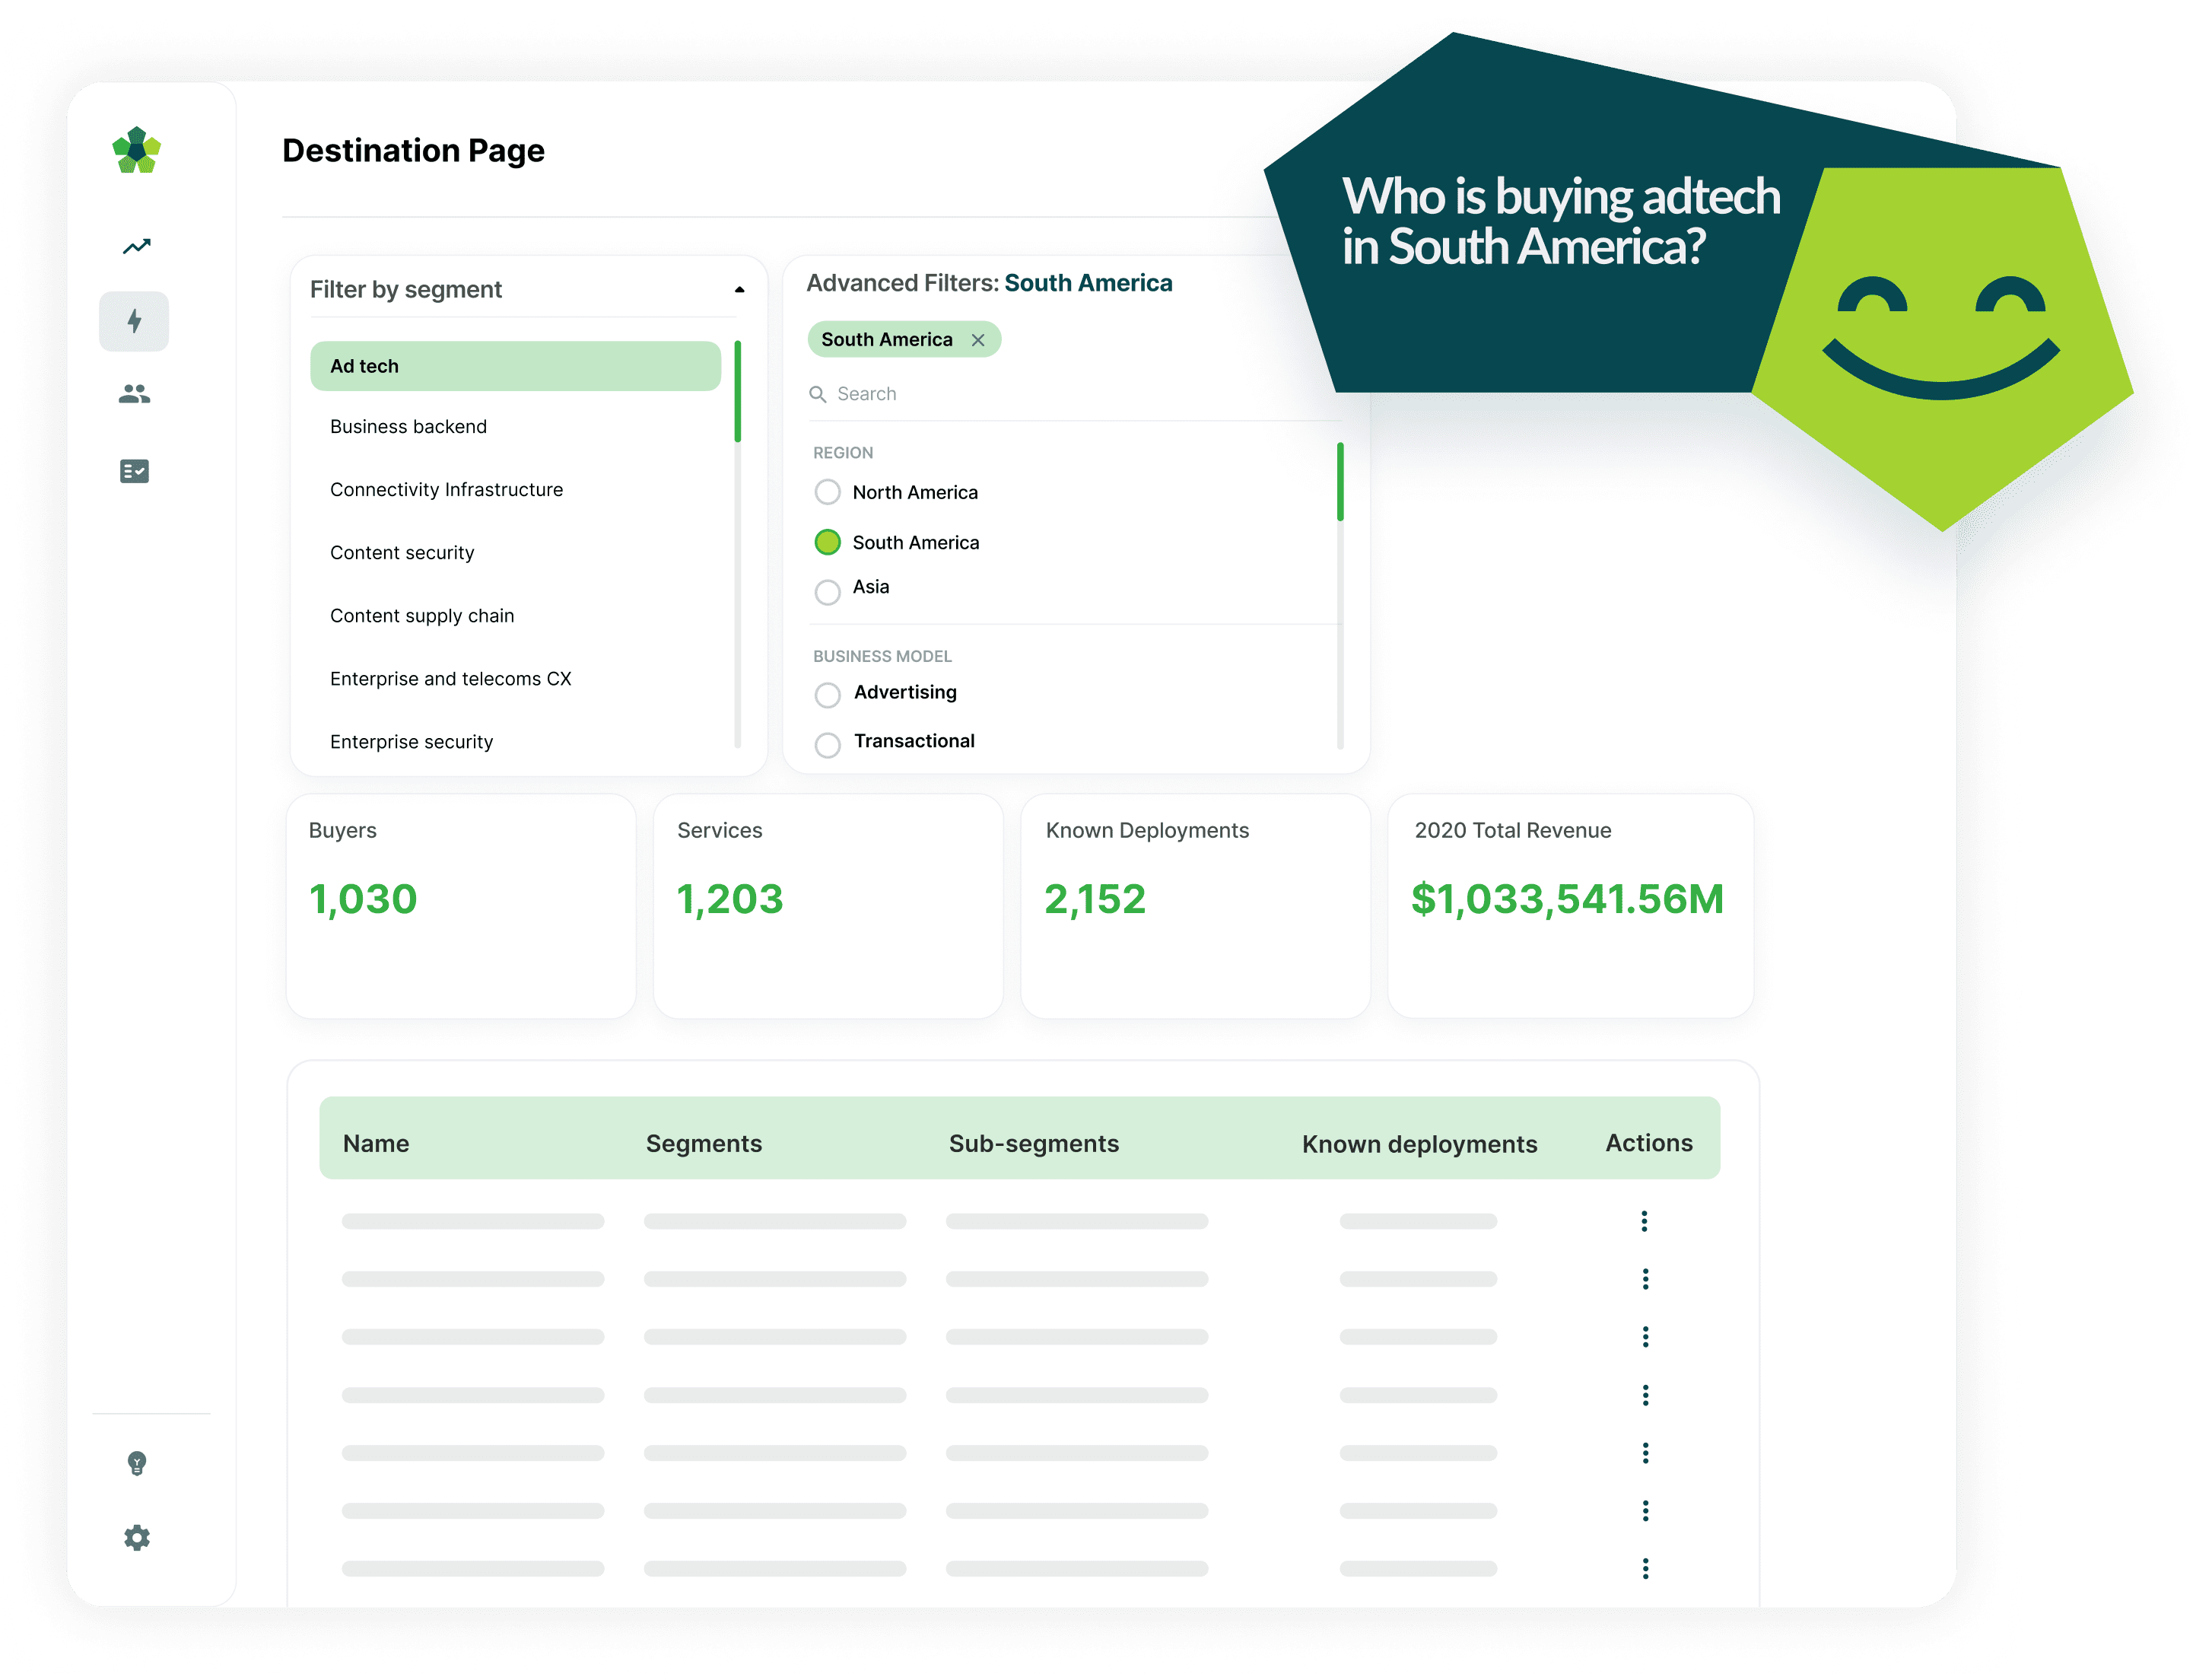Click the Known Deployments value 2,152

click(1094, 899)
